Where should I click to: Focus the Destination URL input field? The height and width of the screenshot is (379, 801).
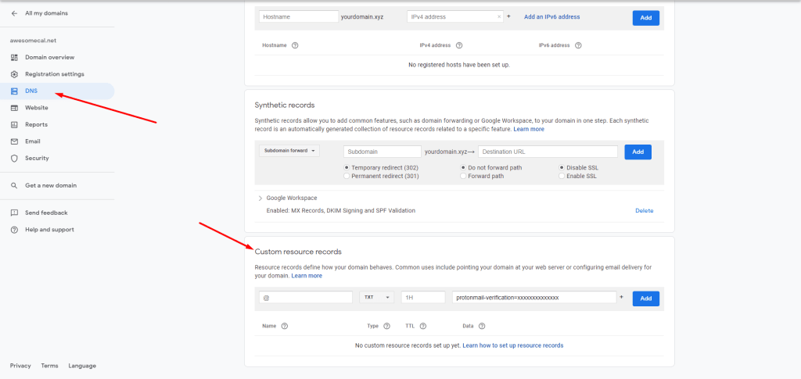(548, 152)
